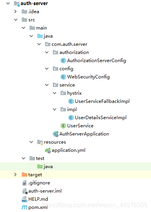Select the hystrix package name
Image resolution: width=151 pixels, height=212 pixels.
click(75, 93)
